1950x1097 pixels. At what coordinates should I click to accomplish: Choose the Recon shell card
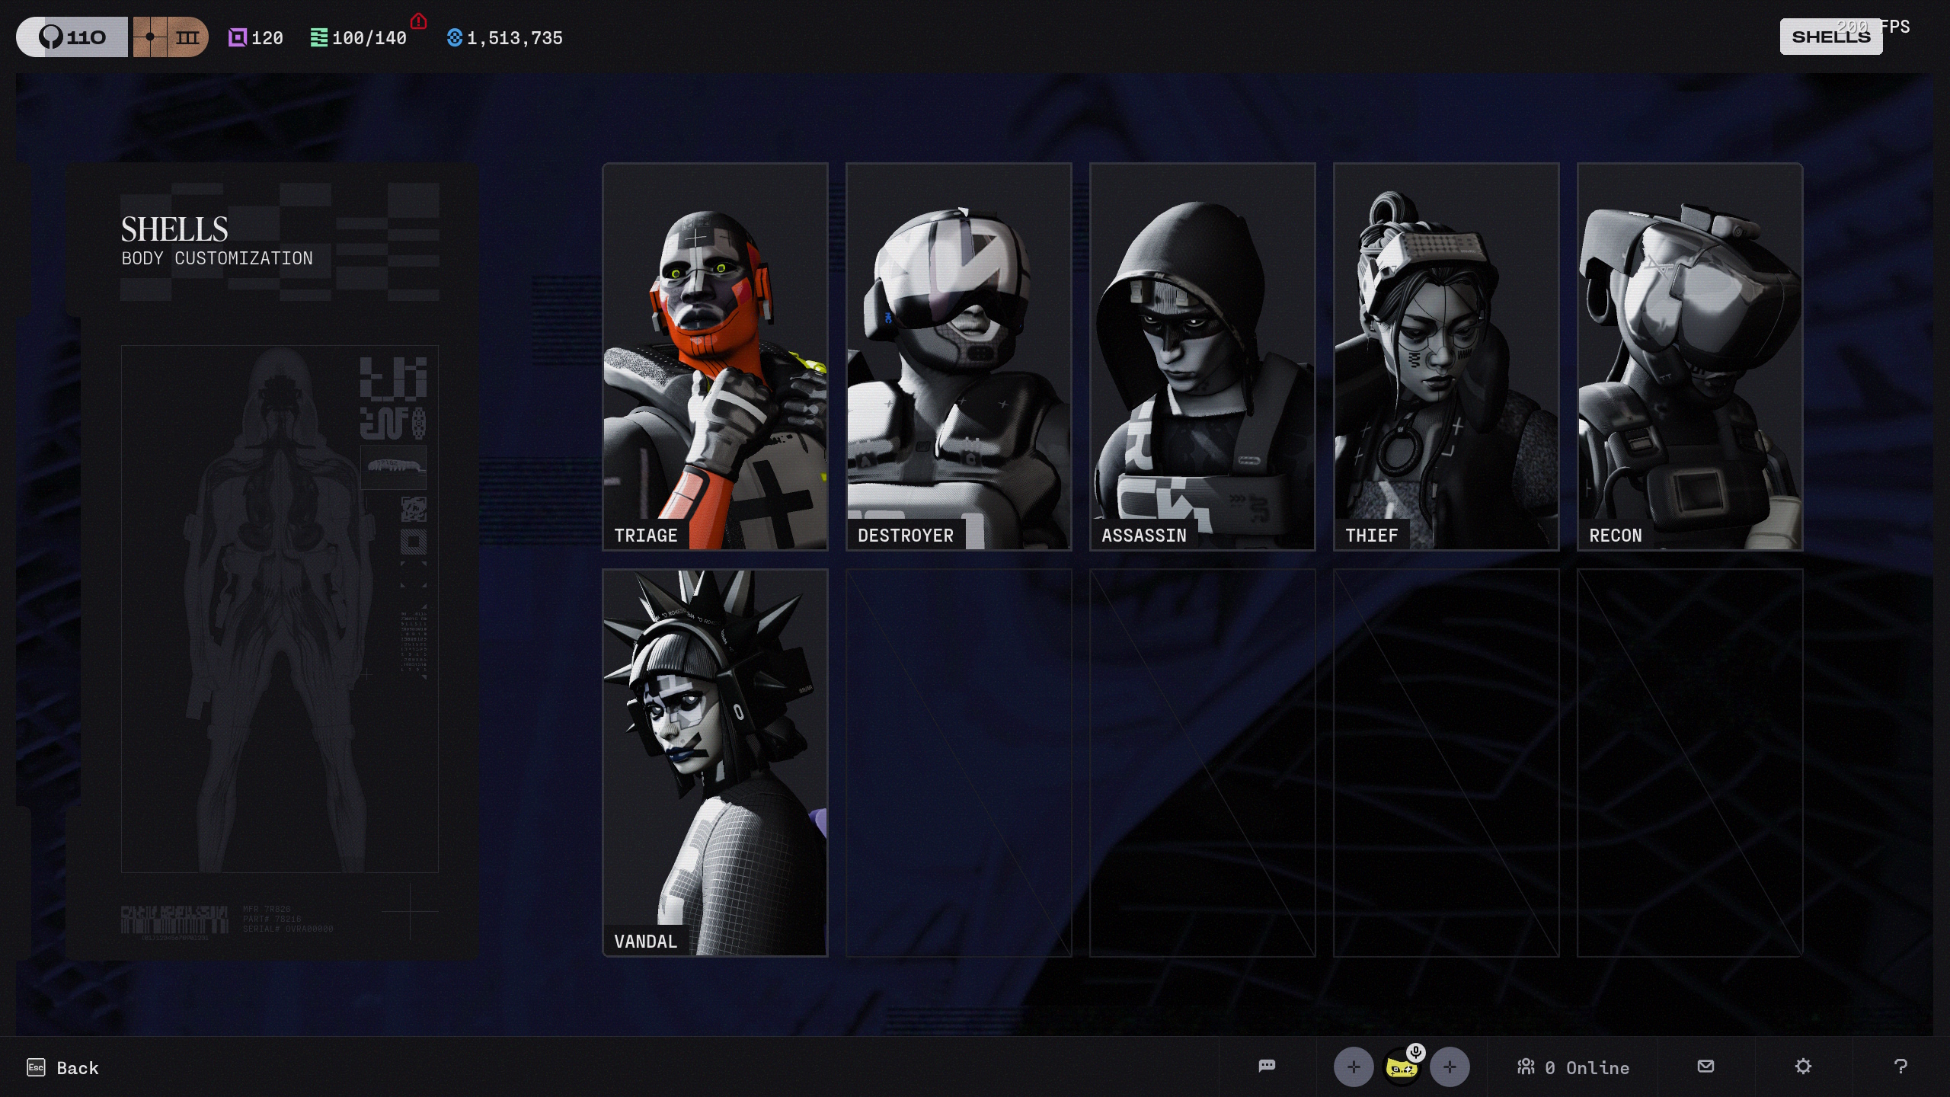[x=1689, y=356]
